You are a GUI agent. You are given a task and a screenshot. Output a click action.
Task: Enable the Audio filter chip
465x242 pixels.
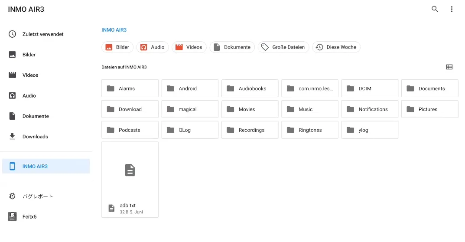[x=153, y=47]
